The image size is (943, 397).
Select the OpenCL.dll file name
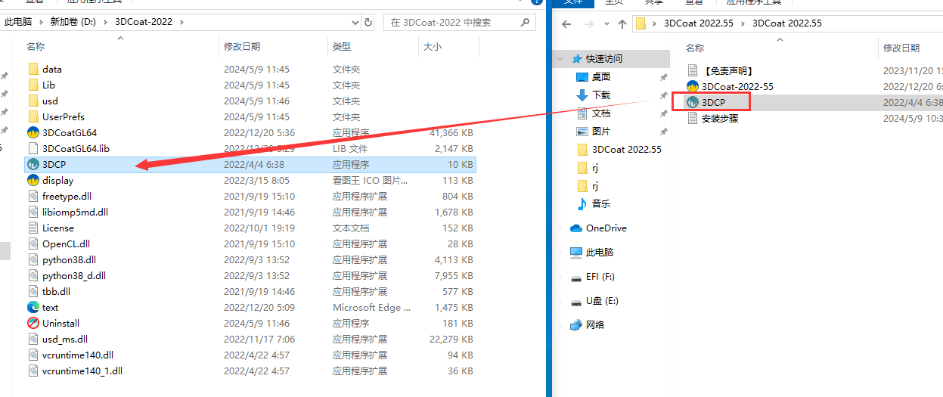pos(66,243)
